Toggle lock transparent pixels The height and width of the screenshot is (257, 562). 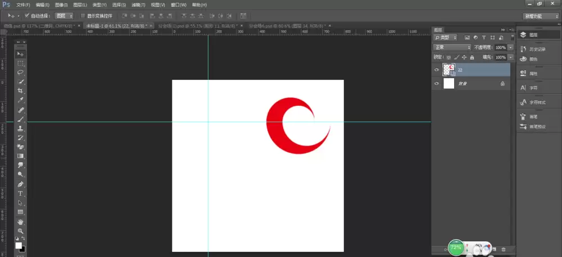[x=448, y=57]
